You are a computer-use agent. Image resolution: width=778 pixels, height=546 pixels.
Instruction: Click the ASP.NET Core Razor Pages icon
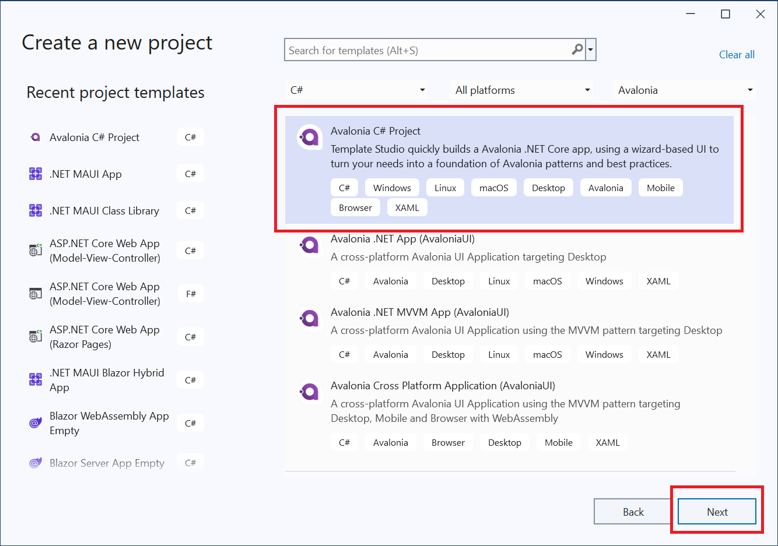click(36, 337)
